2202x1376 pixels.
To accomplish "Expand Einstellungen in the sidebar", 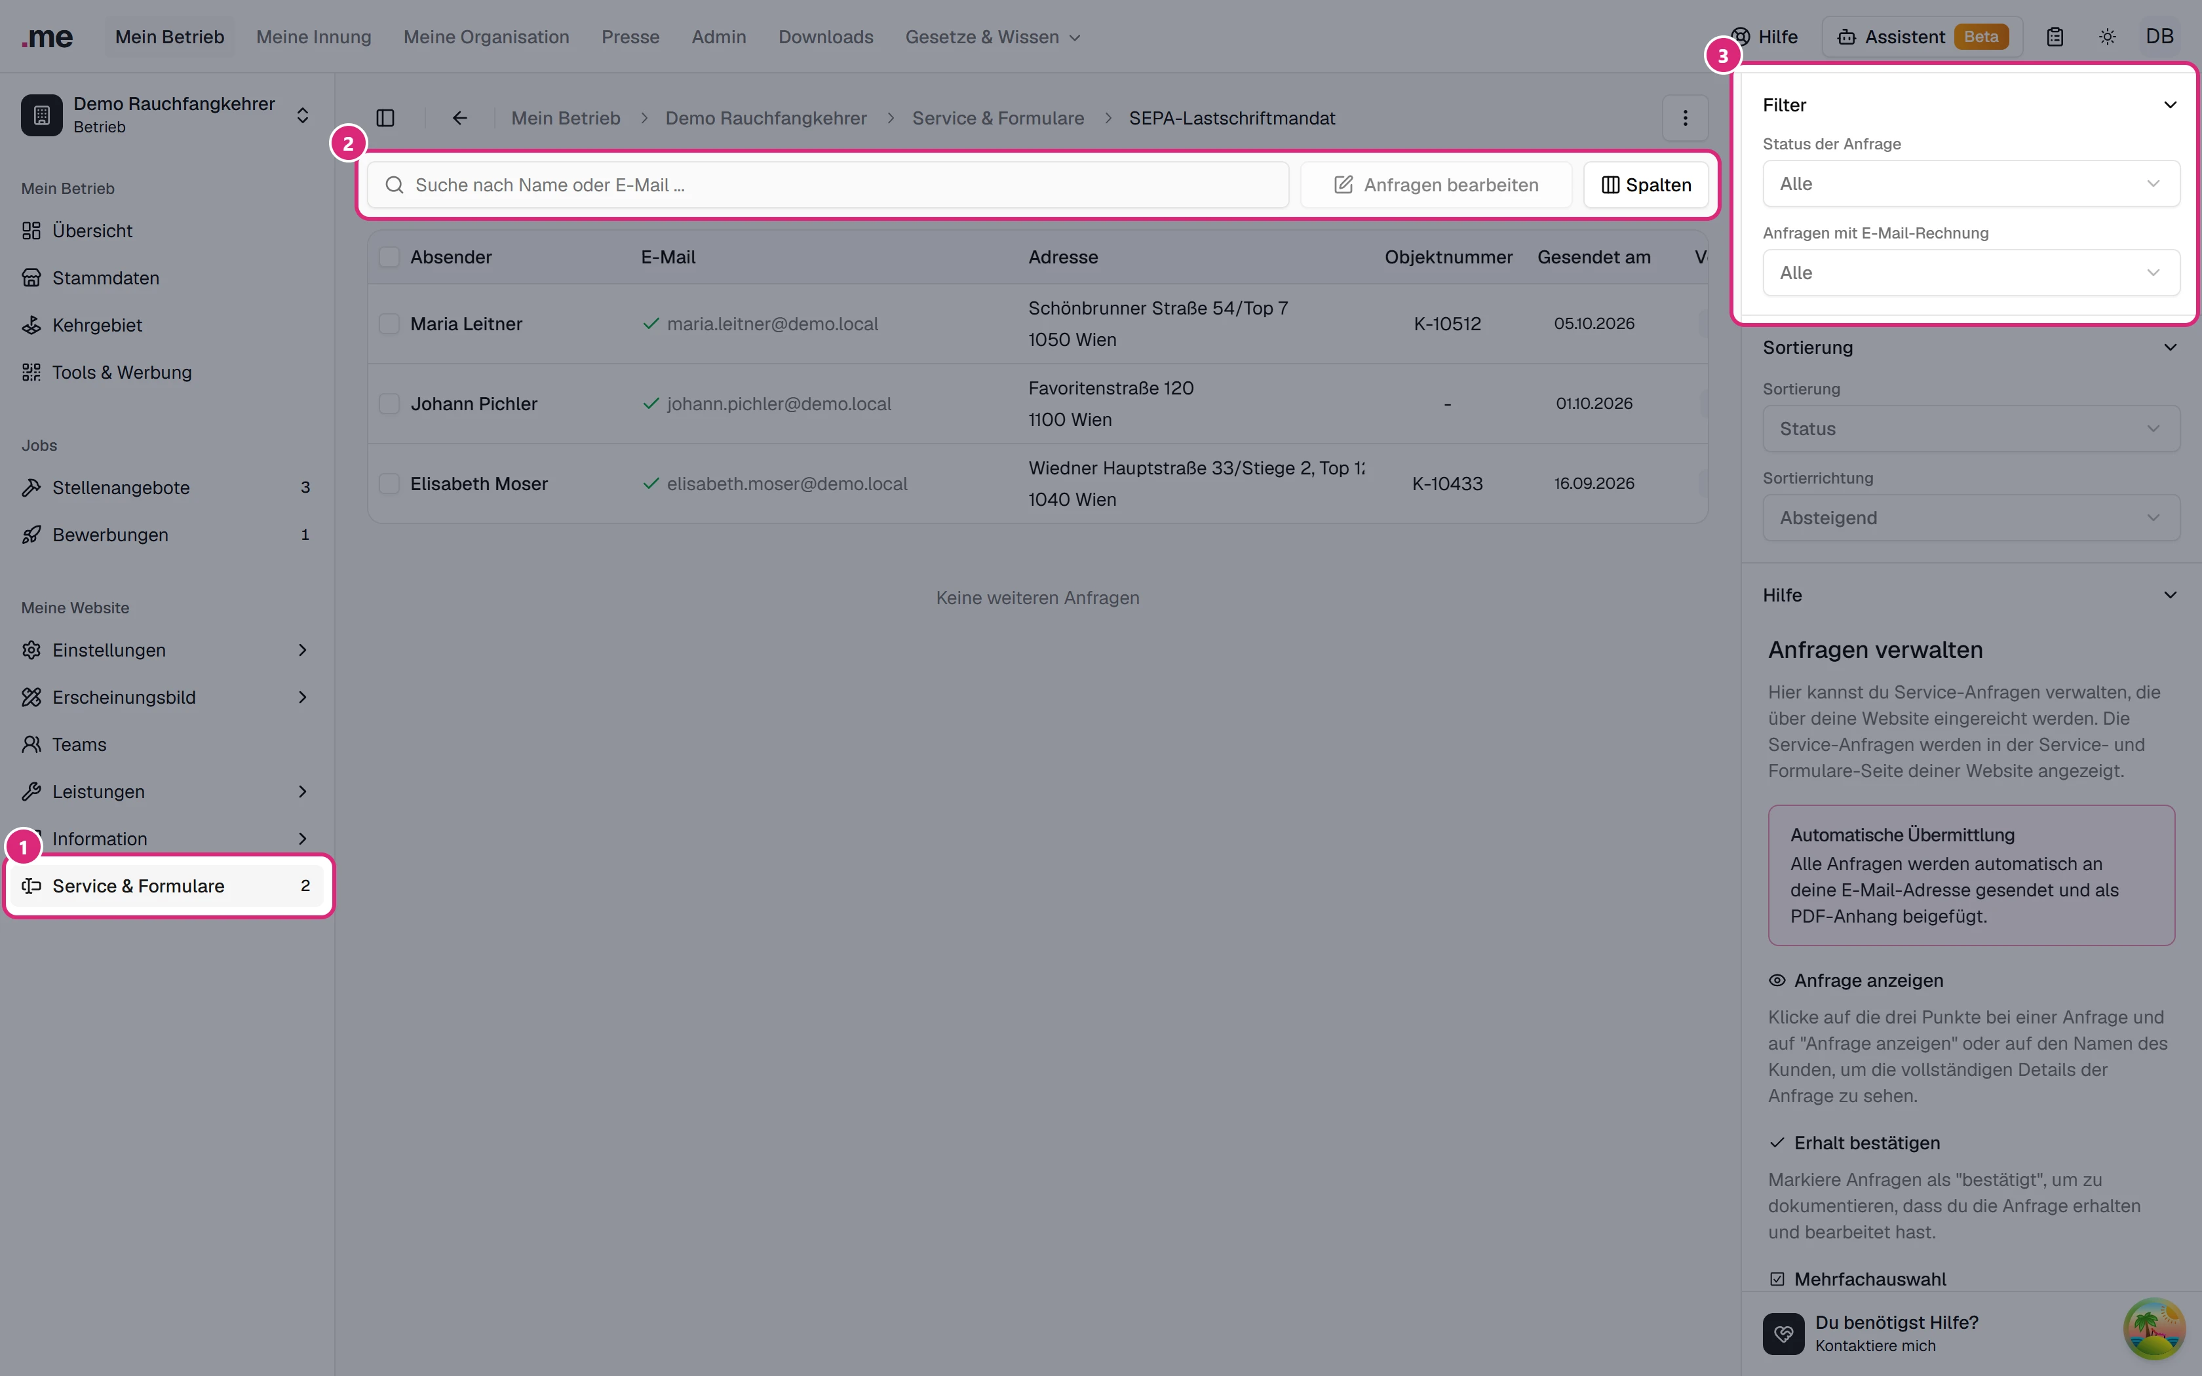I will 167,650.
